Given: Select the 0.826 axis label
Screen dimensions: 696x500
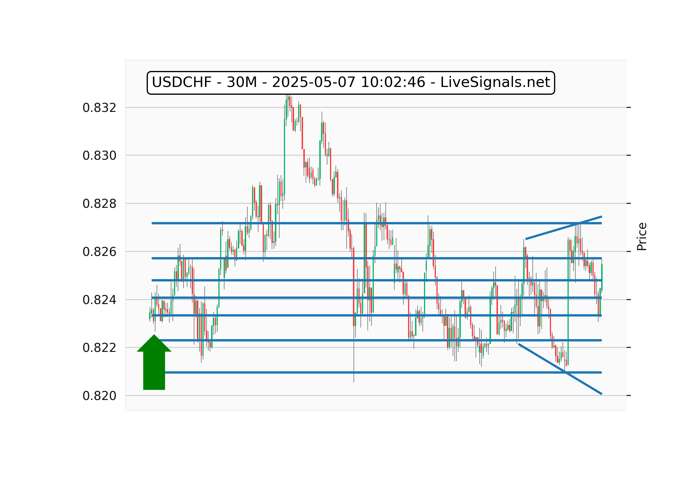Looking at the screenshot, I should pos(99,252).
